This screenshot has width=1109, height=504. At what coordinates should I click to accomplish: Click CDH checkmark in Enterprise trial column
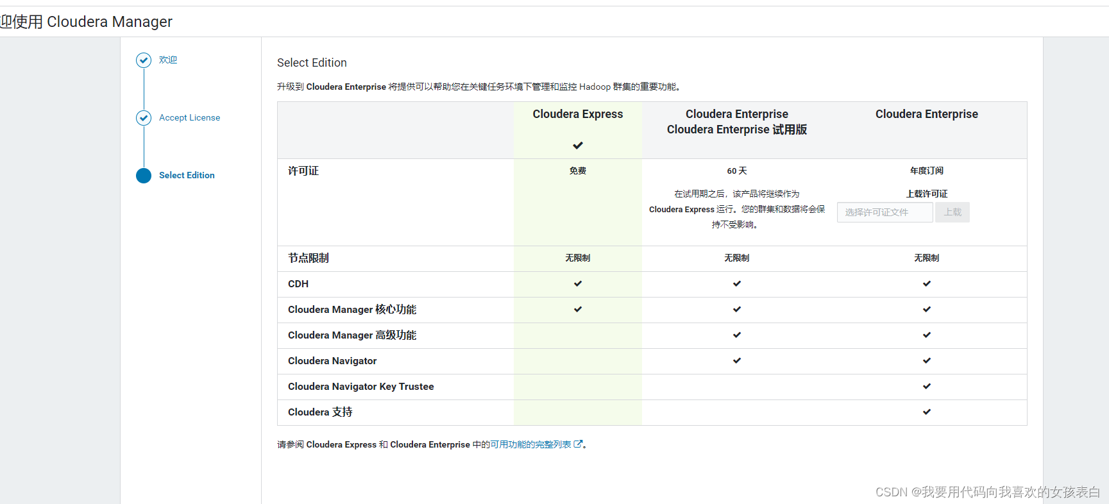(737, 283)
